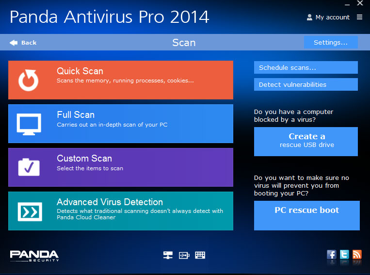The height and width of the screenshot is (275, 370).
Task: Click 'Panda Antivirus Pro 2014' title
Action: click(x=110, y=17)
